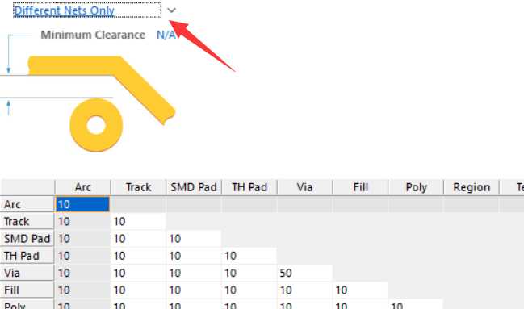Select the SMD Pad column header
Image resolution: width=524 pixels, height=309 pixels.
pos(194,187)
